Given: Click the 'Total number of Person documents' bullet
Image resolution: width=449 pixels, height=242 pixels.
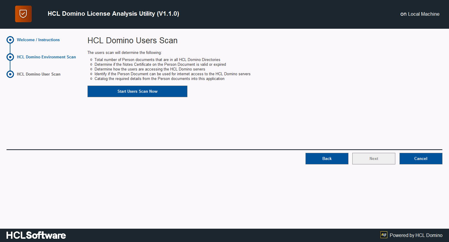Looking at the screenshot, I should [x=157, y=60].
